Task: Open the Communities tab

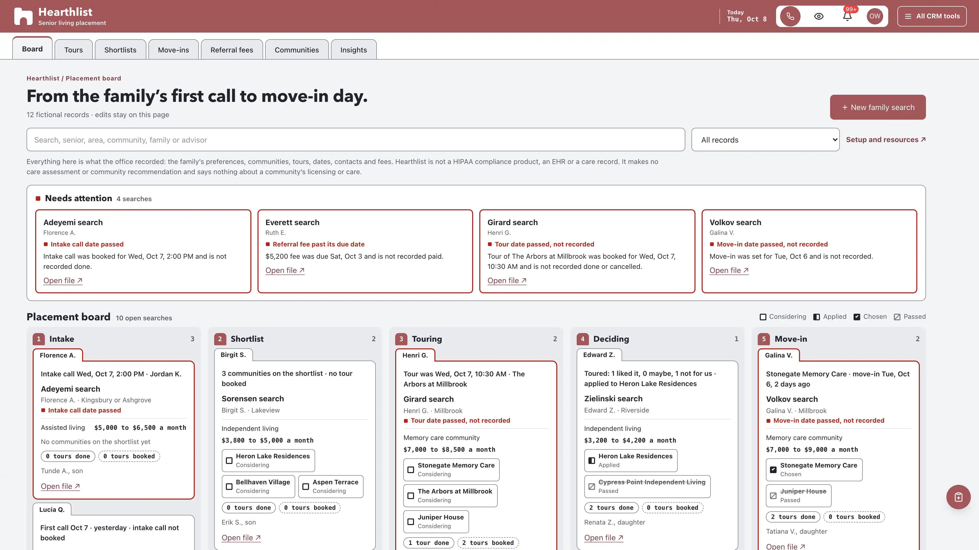Action: (297, 50)
